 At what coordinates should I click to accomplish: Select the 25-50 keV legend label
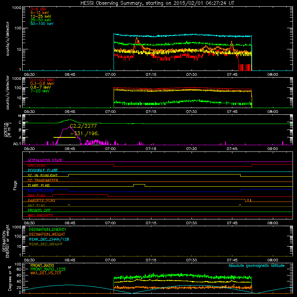point(40,20)
